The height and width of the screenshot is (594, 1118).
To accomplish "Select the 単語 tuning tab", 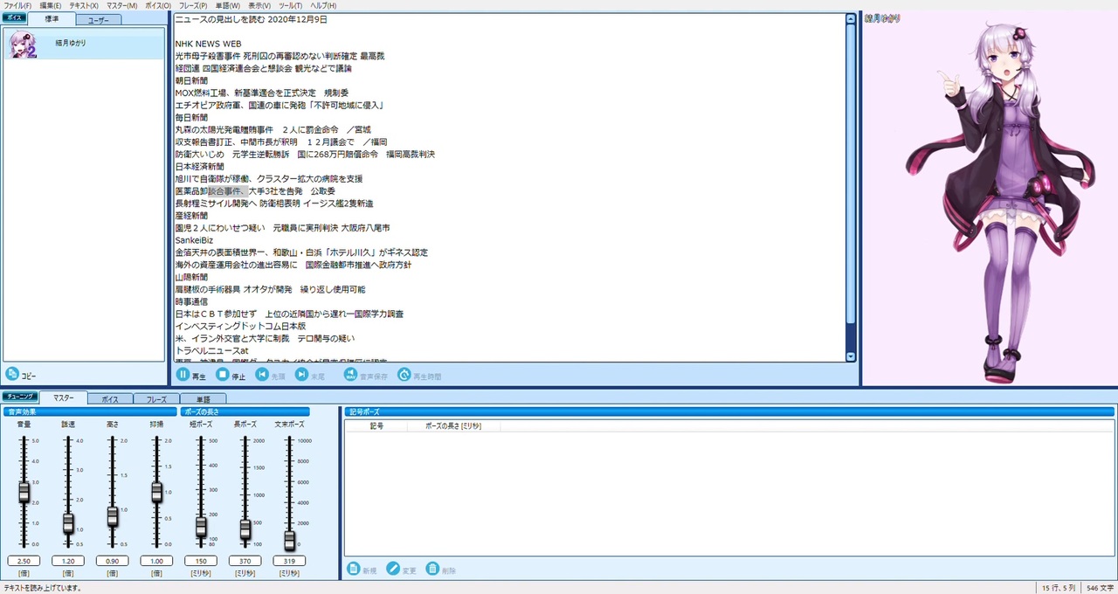I will click(x=203, y=398).
